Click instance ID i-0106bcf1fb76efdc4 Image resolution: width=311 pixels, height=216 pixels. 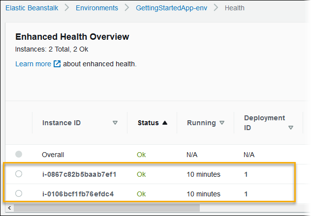[x=78, y=193]
